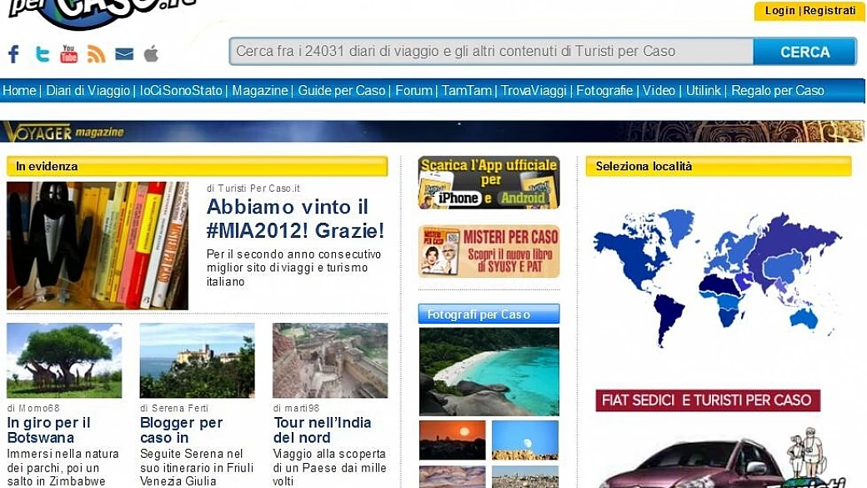Screen dimensions: 867x488
Task: Open the Facebook page icon
Action: (13, 54)
